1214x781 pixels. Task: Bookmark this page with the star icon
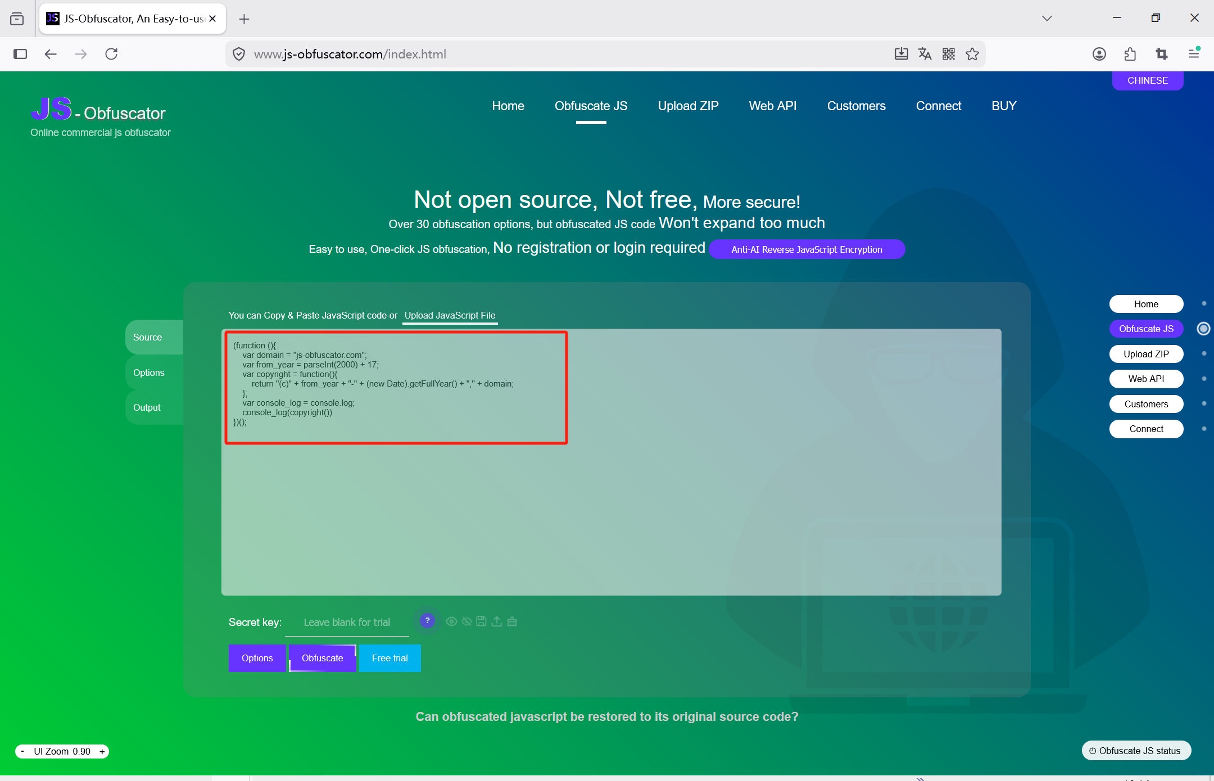coord(972,54)
